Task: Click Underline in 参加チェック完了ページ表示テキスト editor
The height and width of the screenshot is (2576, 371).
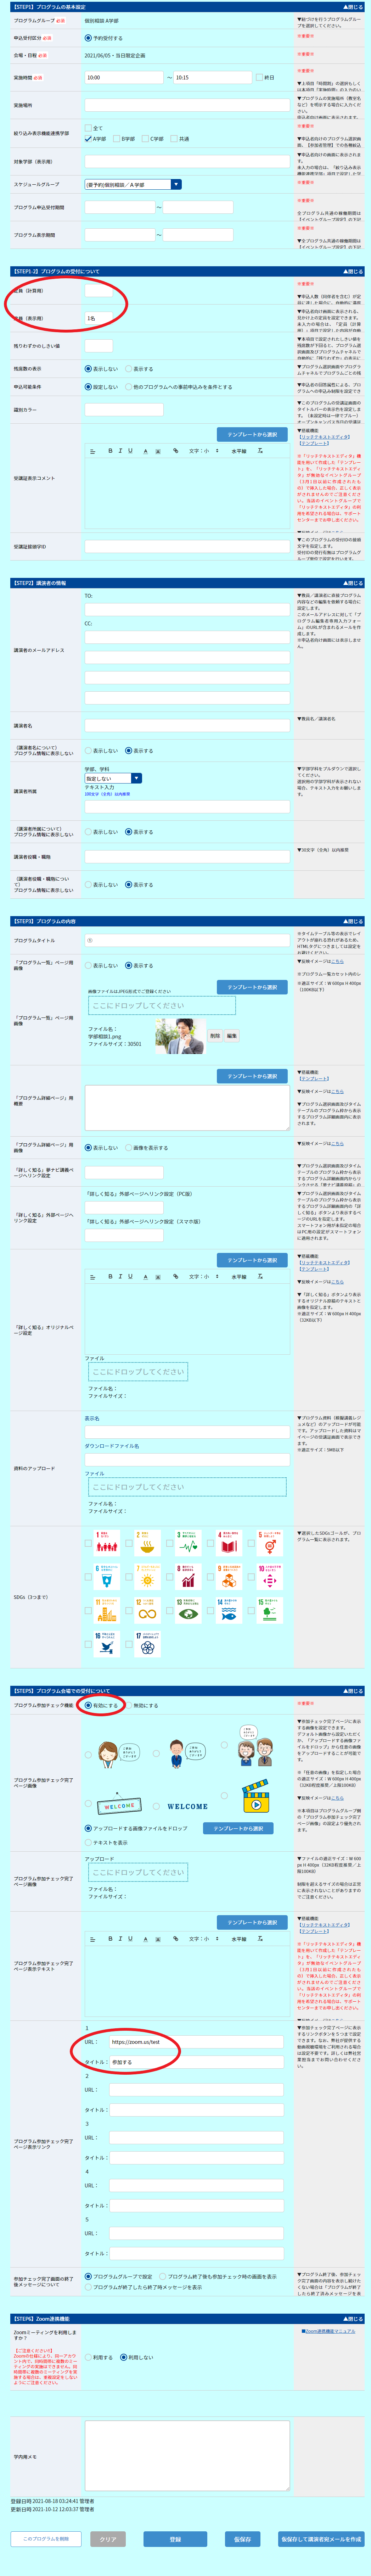Action: (130, 1938)
